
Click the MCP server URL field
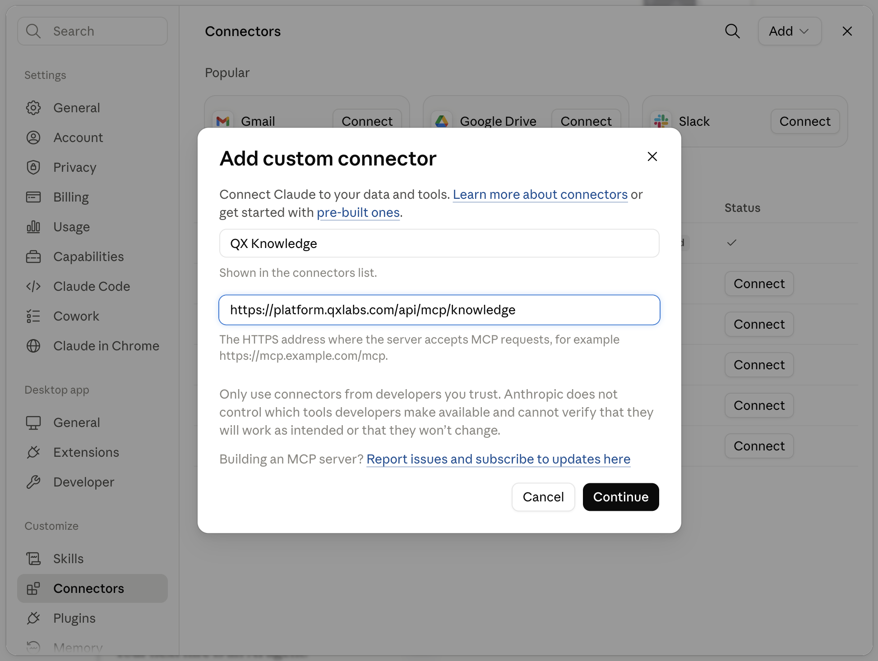pyautogui.click(x=439, y=310)
